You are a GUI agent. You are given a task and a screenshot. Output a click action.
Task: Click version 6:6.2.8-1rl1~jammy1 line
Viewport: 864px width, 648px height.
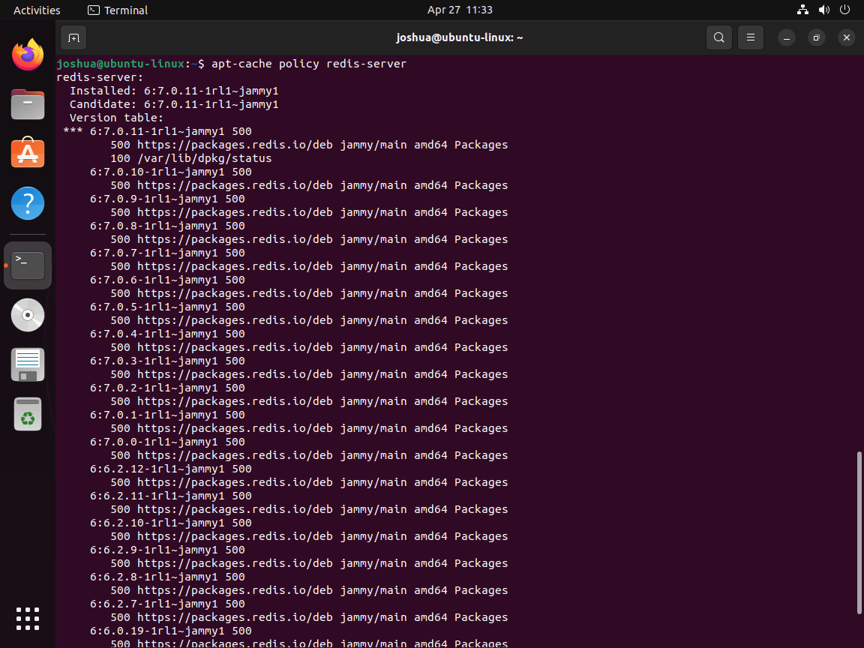pos(167,577)
